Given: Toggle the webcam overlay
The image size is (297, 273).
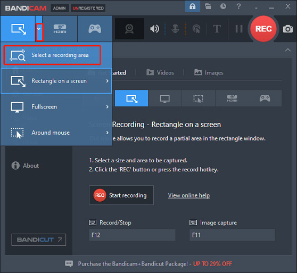Looking at the screenshot, I should (x=129, y=29).
